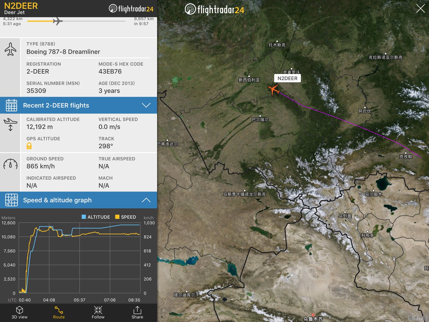Viewport: 429px width, 322px height.
Task: Click the orange airplane on the map
Action: 273,89
